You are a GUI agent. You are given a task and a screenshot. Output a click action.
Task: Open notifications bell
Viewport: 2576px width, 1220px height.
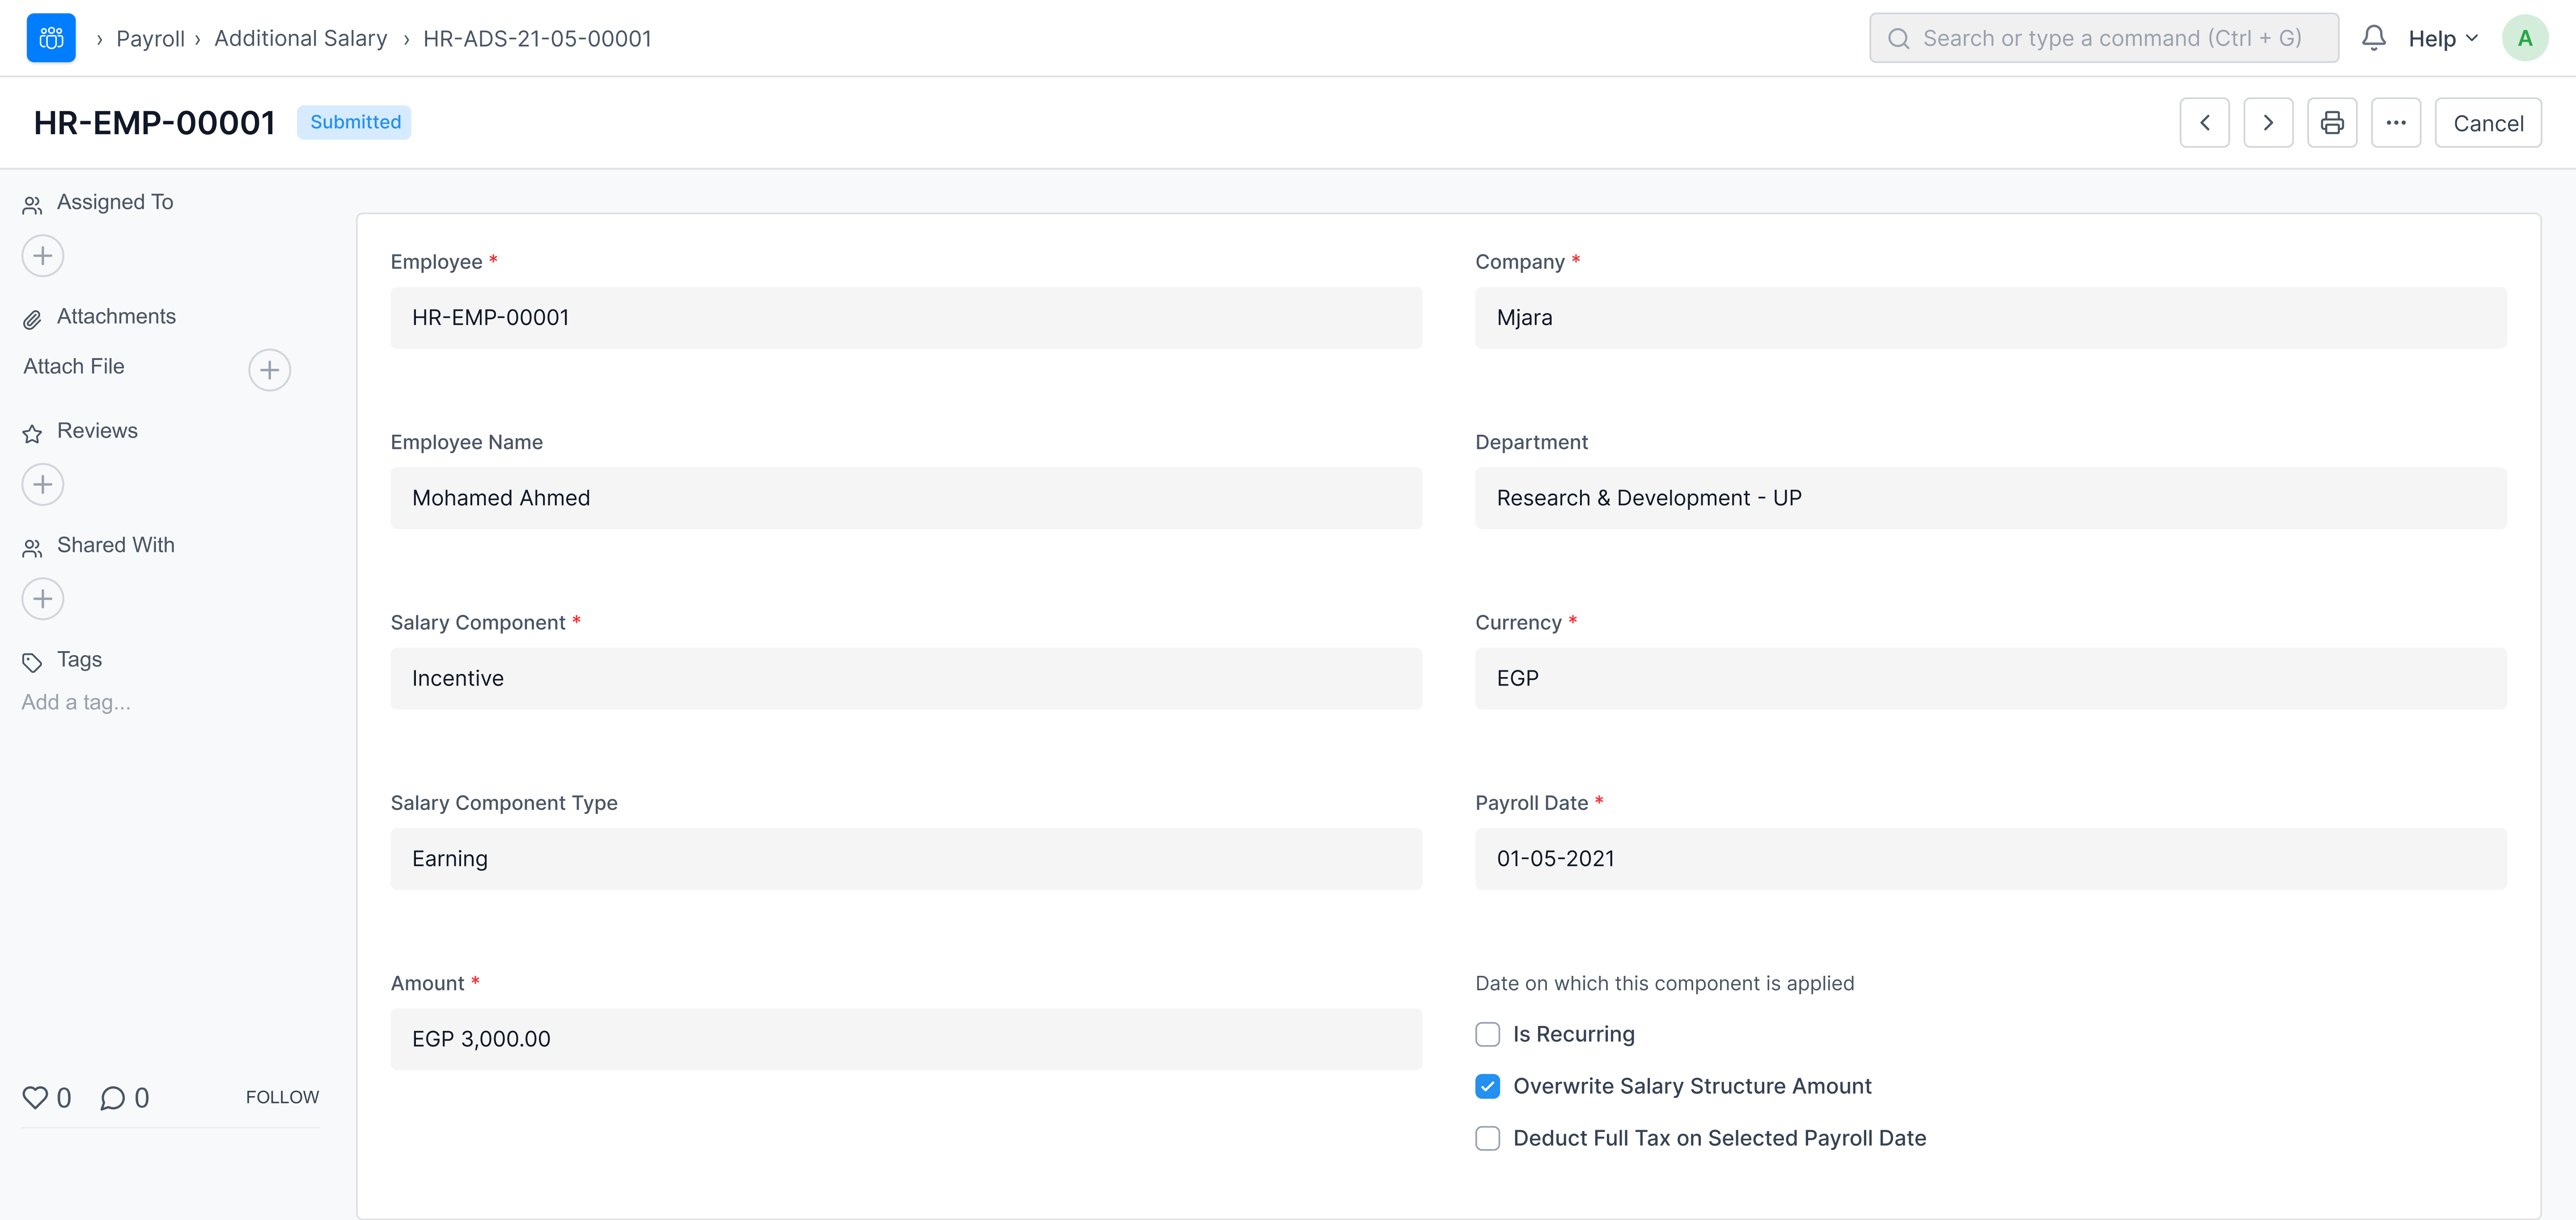(2374, 38)
